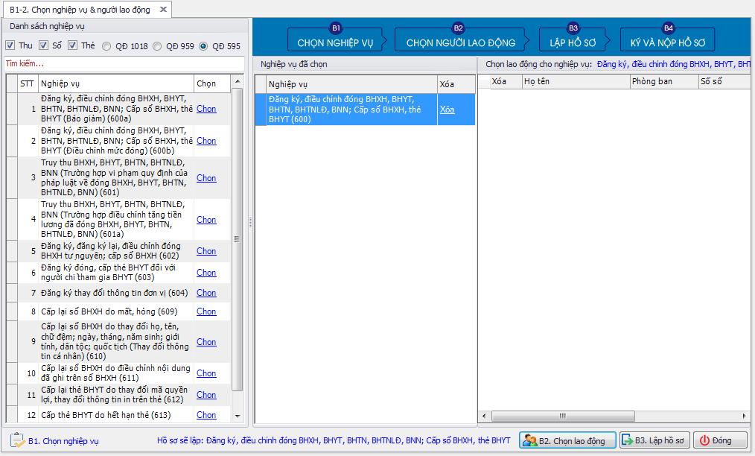Remove selected nghiệp vụ (600) via Xóa link
Viewport: 755px width, 456px height.
point(447,110)
